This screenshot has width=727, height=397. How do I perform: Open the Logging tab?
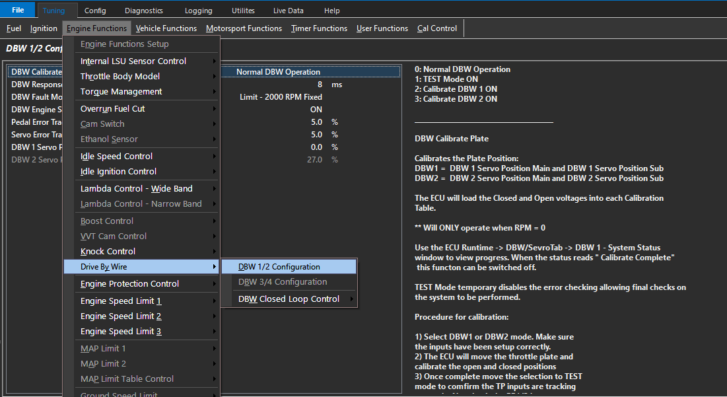pos(198,11)
